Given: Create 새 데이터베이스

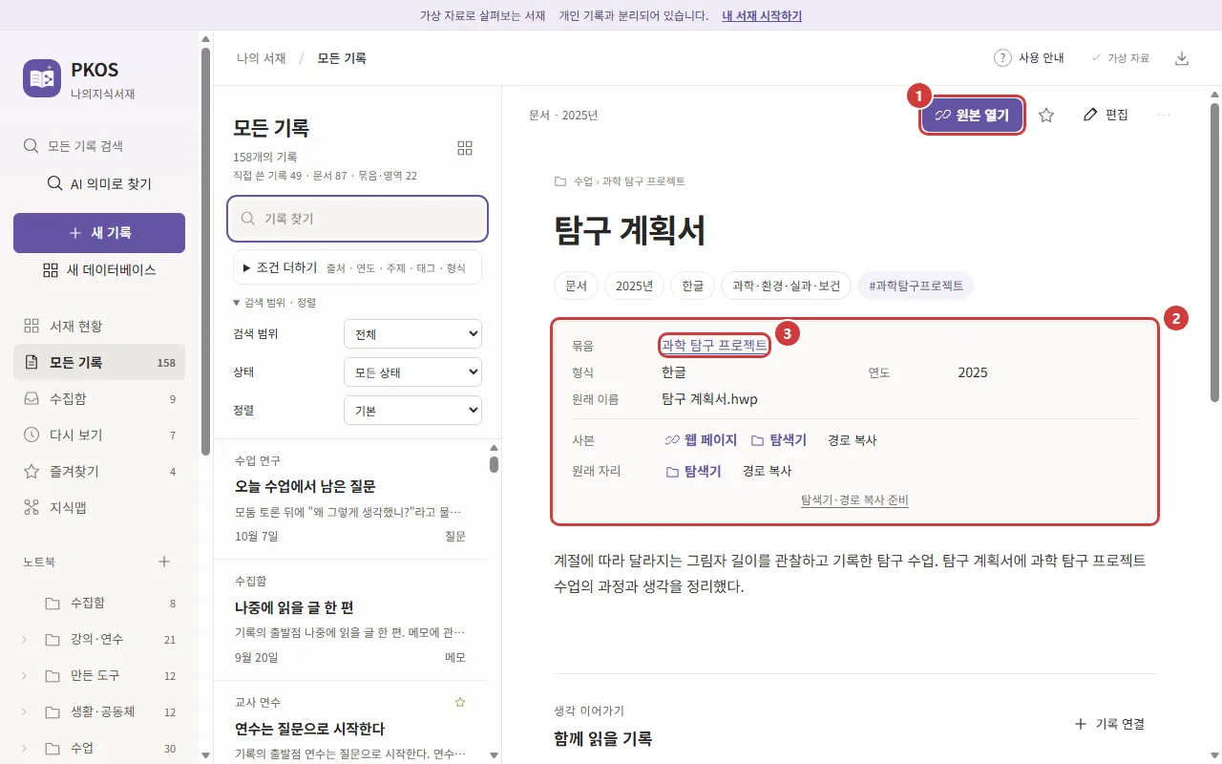Looking at the screenshot, I should (x=99, y=270).
